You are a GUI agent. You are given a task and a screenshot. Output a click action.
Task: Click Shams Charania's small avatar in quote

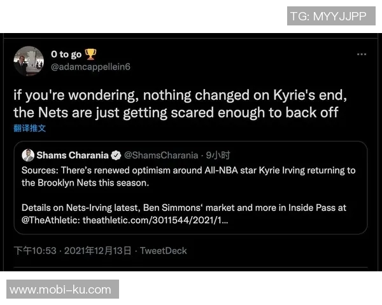click(28, 155)
